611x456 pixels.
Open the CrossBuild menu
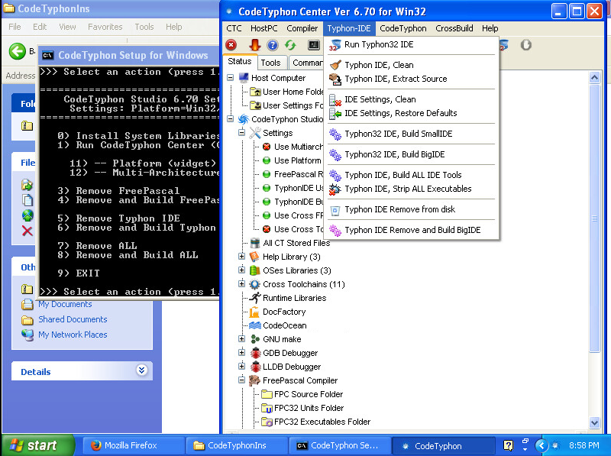point(454,28)
